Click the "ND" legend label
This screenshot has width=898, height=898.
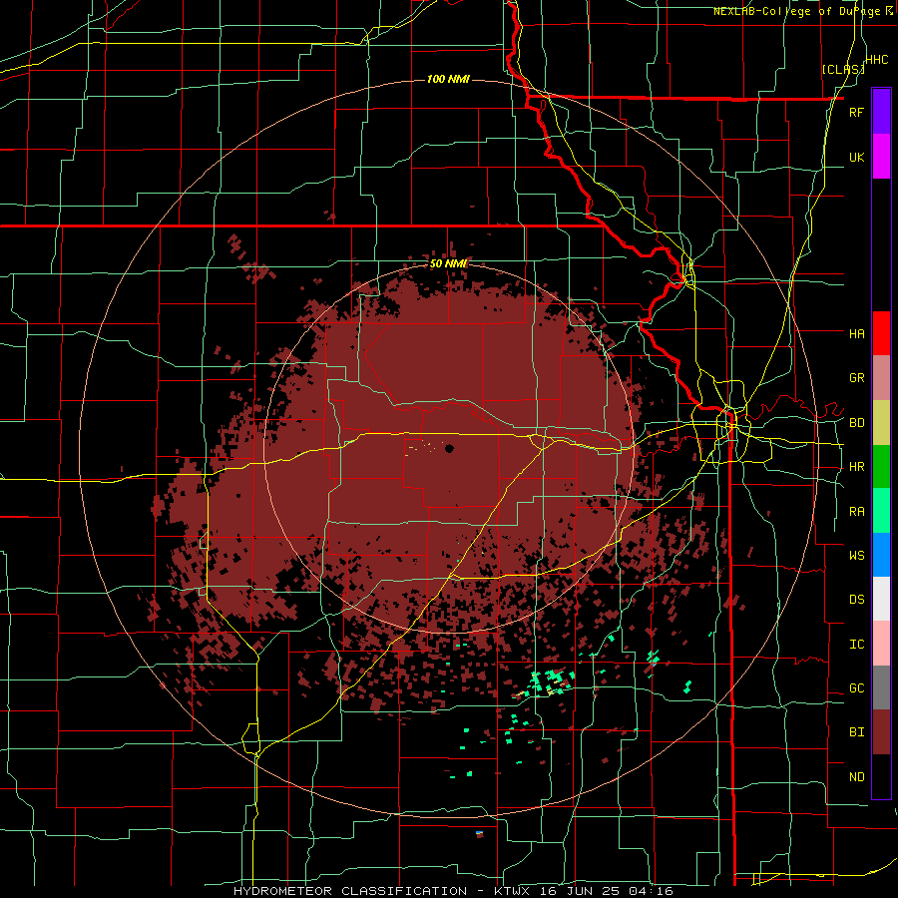click(856, 777)
